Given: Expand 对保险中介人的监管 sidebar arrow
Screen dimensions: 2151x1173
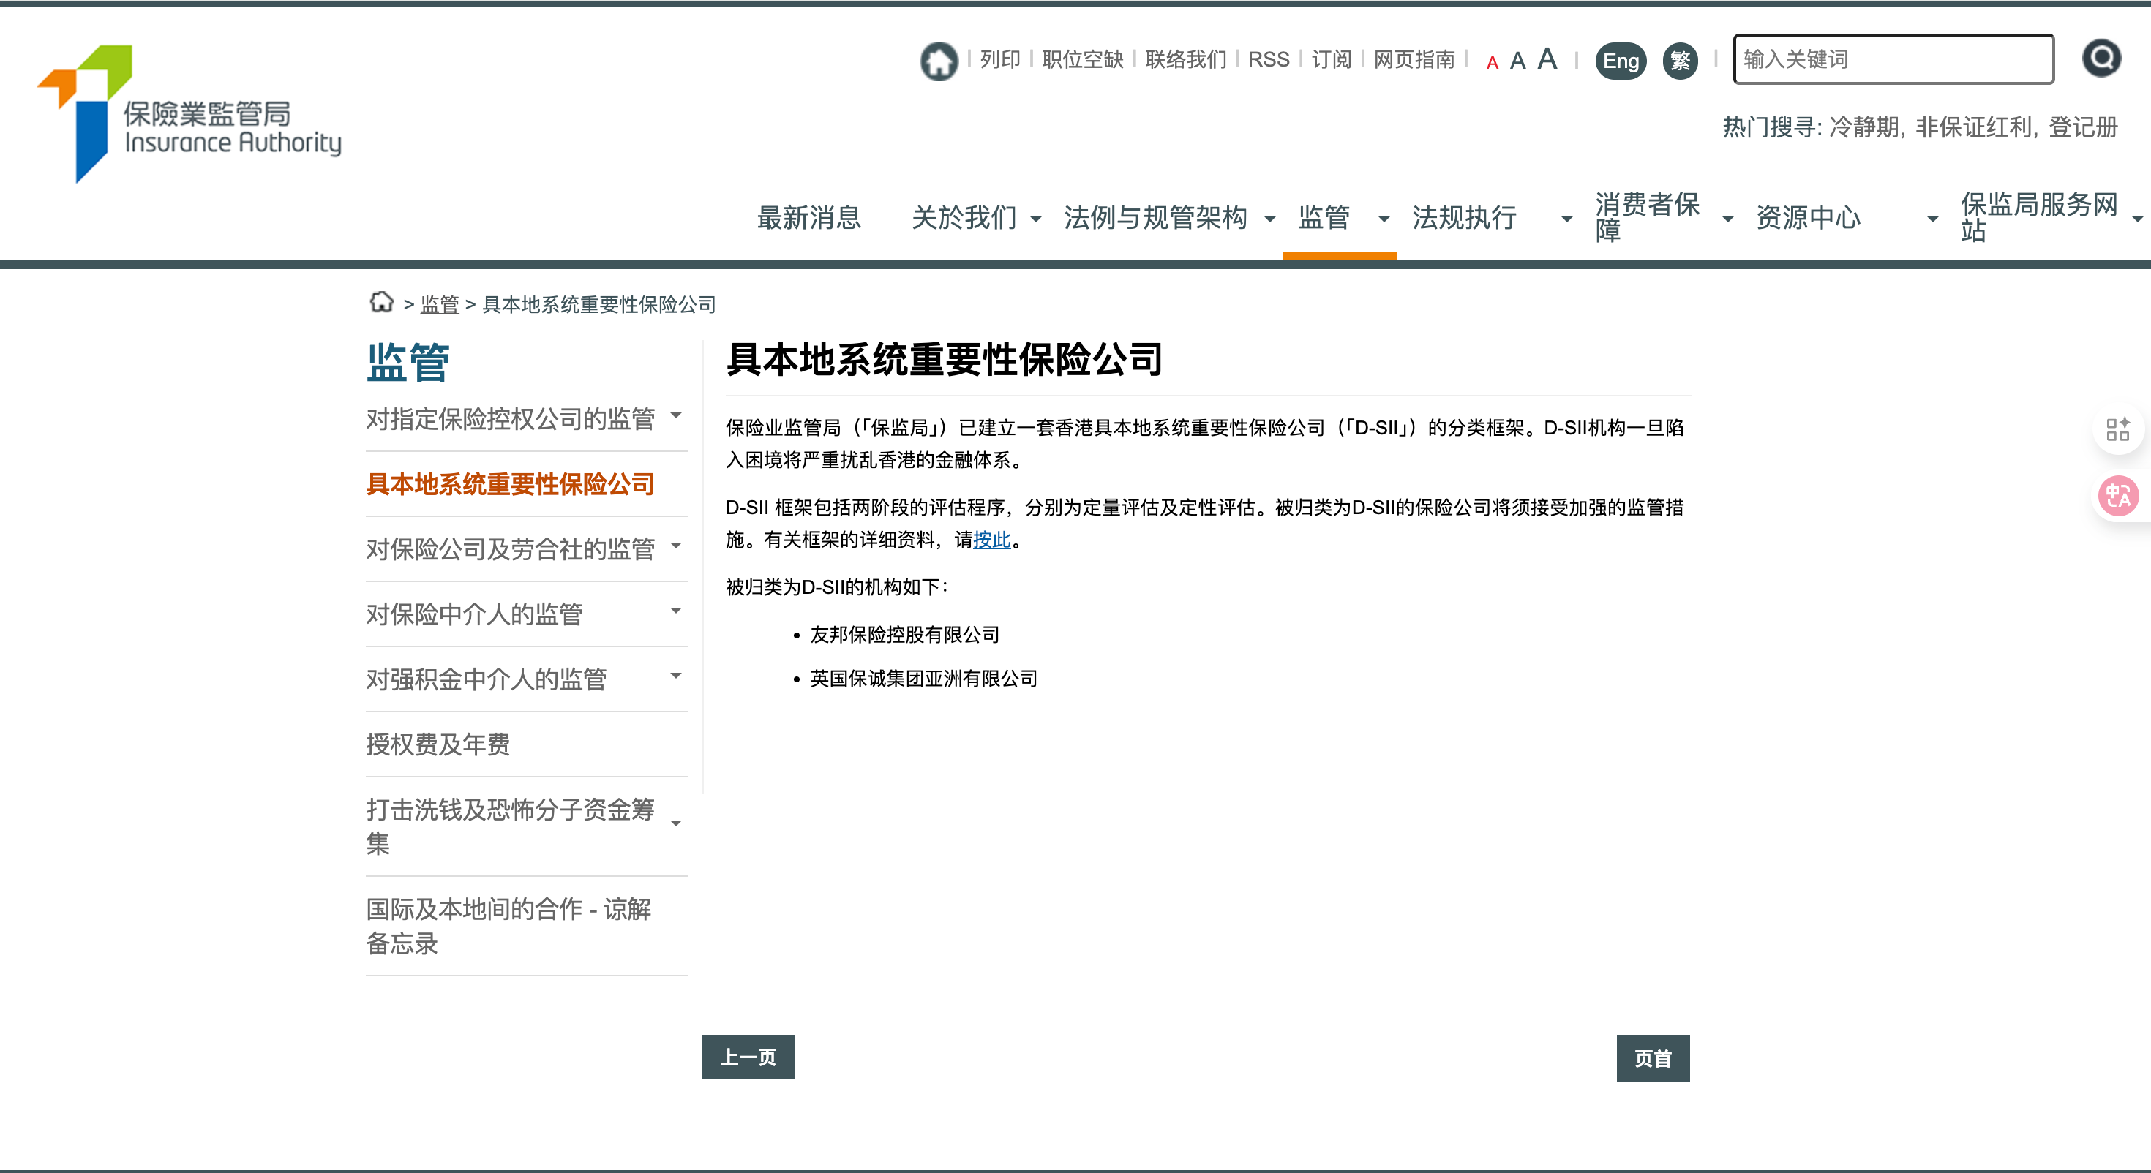Looking at the screenshot, I should coord(675,612).
